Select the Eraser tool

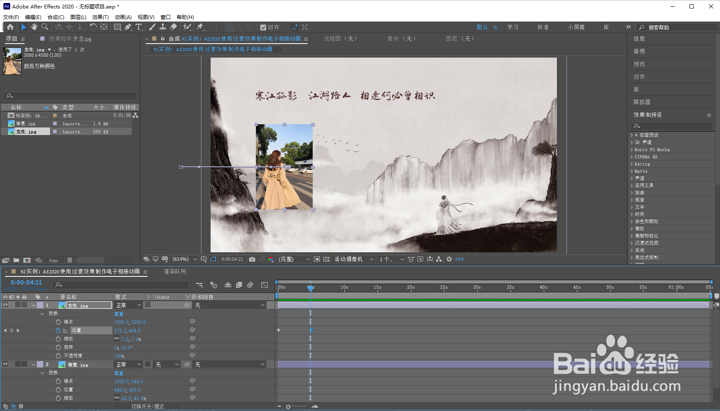click(173, 27)
